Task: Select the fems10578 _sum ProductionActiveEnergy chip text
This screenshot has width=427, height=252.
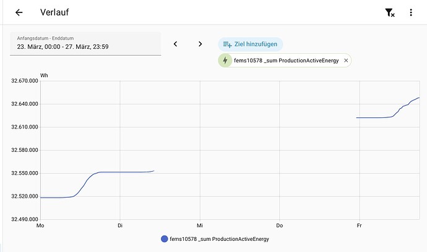Action: click(286, 61)
